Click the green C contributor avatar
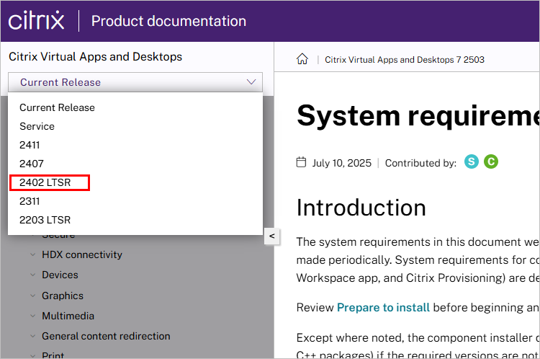 [491, 161]
